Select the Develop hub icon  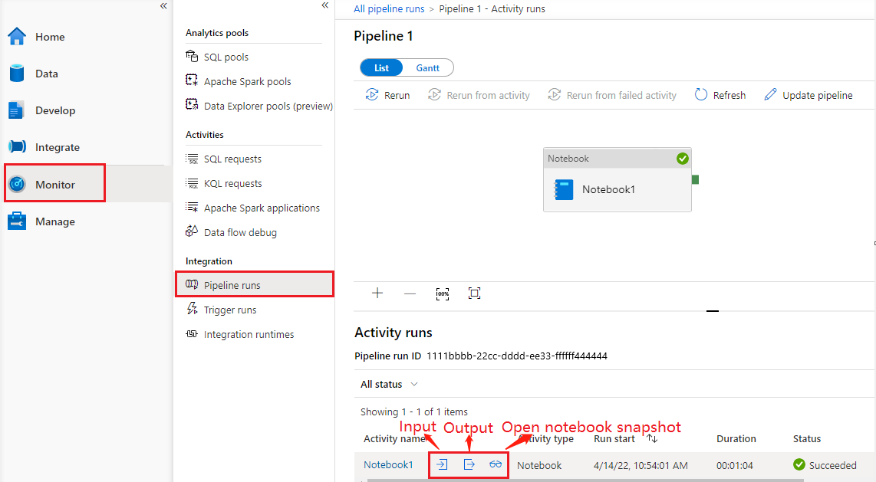[x=17, y=110]
